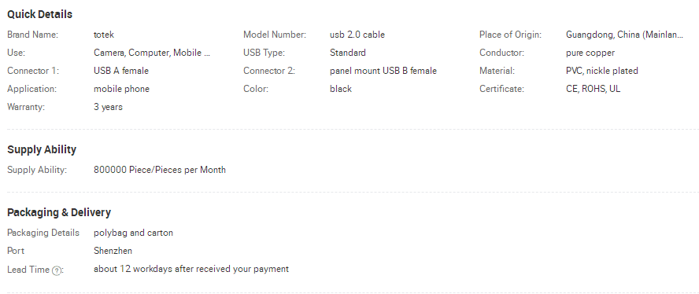Select the Supply Ability heading
The height and width of the screenshot is (294, 699).
tap(42, 149)
